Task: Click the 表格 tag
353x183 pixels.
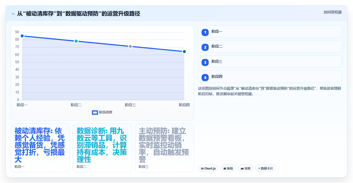Action: coord(228,168)
